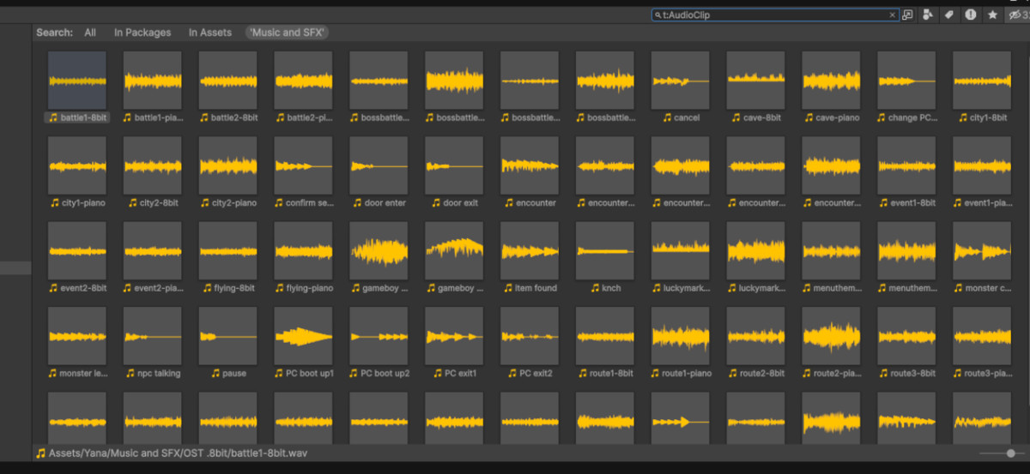Select the PC boot up1 clip

[x=304, y=344]
